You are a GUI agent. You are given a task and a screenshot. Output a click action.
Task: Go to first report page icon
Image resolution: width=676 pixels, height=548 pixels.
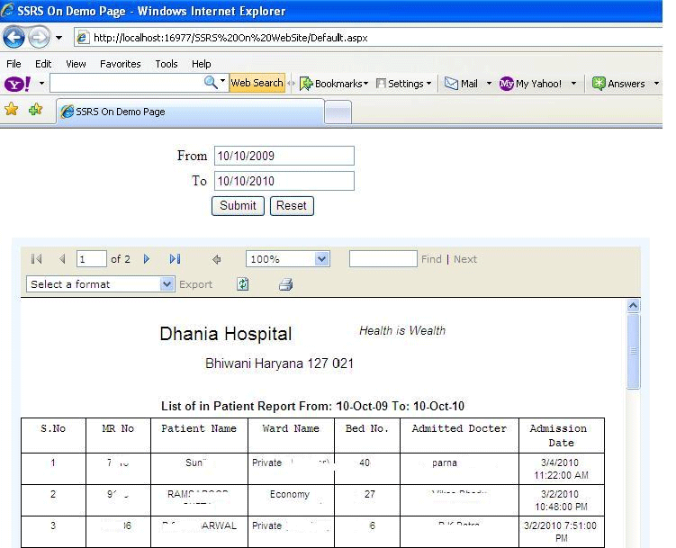pos(37,259)
